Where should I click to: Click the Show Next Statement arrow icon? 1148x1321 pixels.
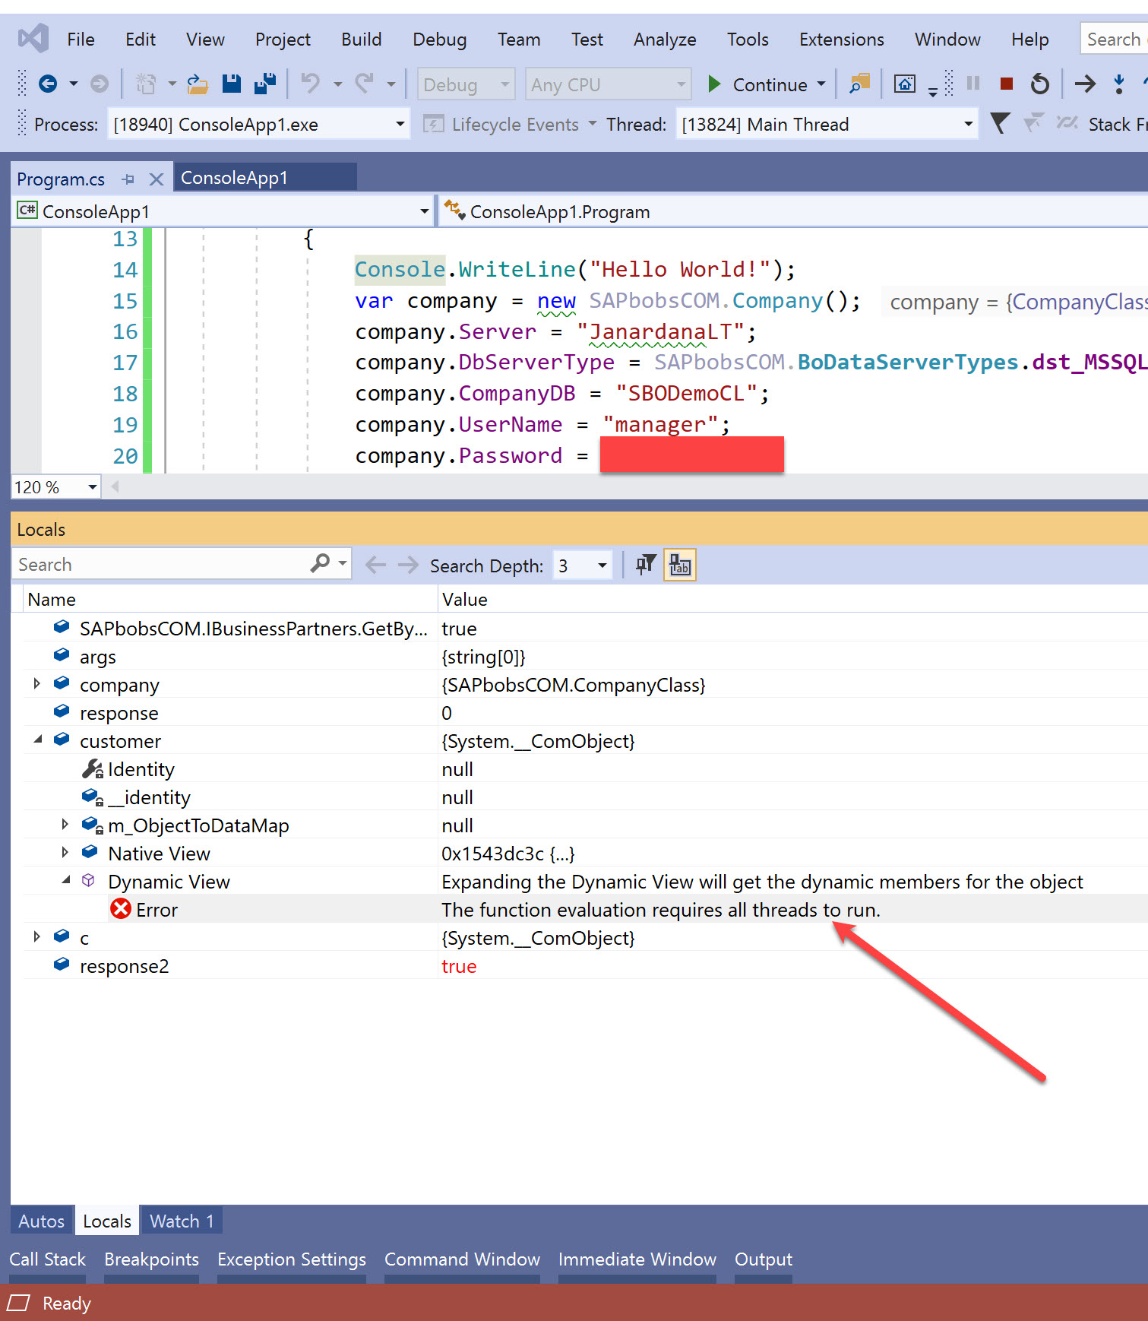pos(1085,84)
